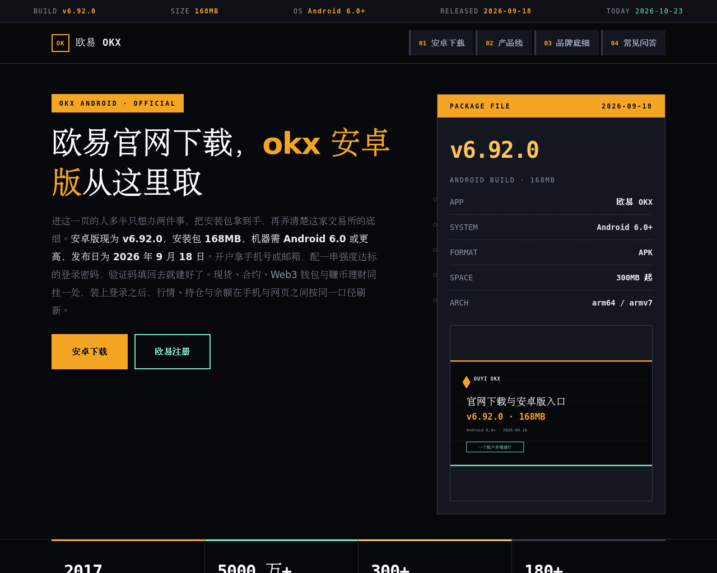
Task: Click 官网下载与安卓版入口 title in preview
Action: click(x=516, y=402)
